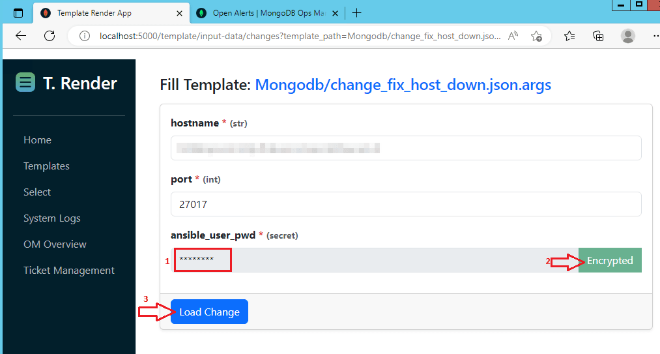Click the T. Render logo icon

click(x=25, y=82)
